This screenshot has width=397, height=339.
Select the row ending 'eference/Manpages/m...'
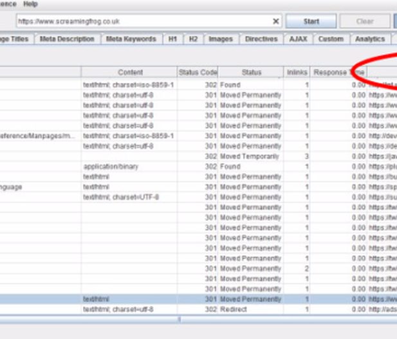pyautogui.click(x=41, y=136)
